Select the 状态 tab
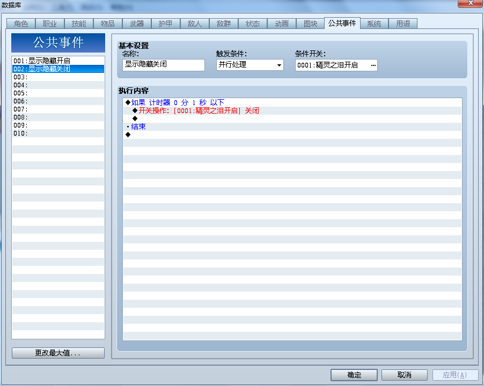The height and width of the screenshot is (386, 484). (253, 24)
